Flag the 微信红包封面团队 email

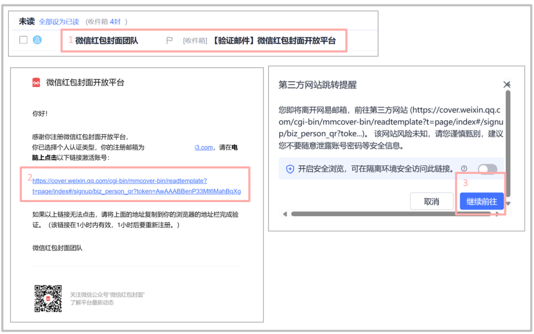(x=169, y=41)
